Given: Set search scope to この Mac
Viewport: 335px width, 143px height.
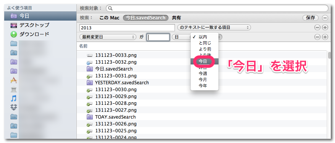Looking at the screenshot, I should coord(109,18).
